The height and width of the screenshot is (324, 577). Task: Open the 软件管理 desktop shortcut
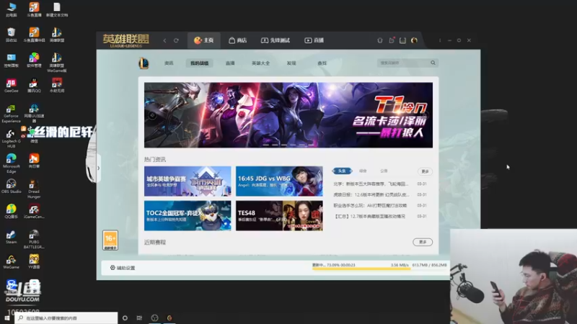34,60
